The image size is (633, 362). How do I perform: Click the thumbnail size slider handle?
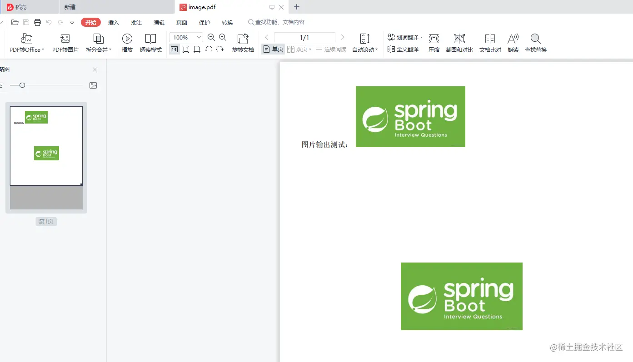pos(22,85)
